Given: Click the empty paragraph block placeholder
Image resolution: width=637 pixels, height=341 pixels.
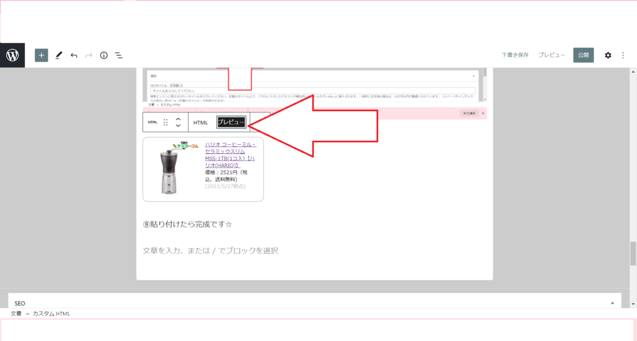Looking at the screenshot, I should [210, 250].
